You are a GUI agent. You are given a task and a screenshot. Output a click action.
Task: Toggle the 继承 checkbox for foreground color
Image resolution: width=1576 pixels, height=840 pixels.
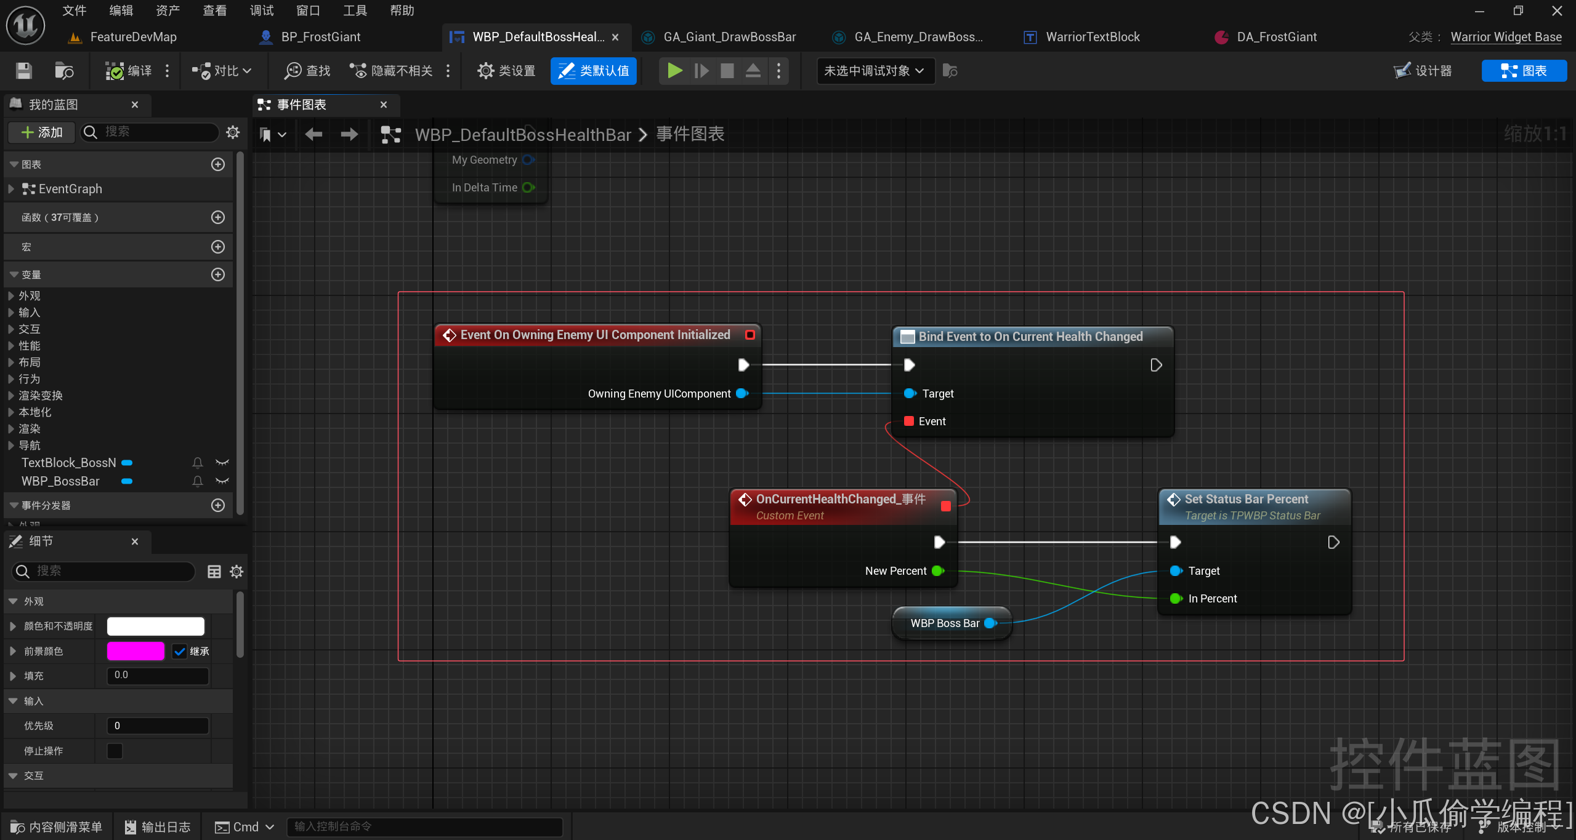coord(177,650)
